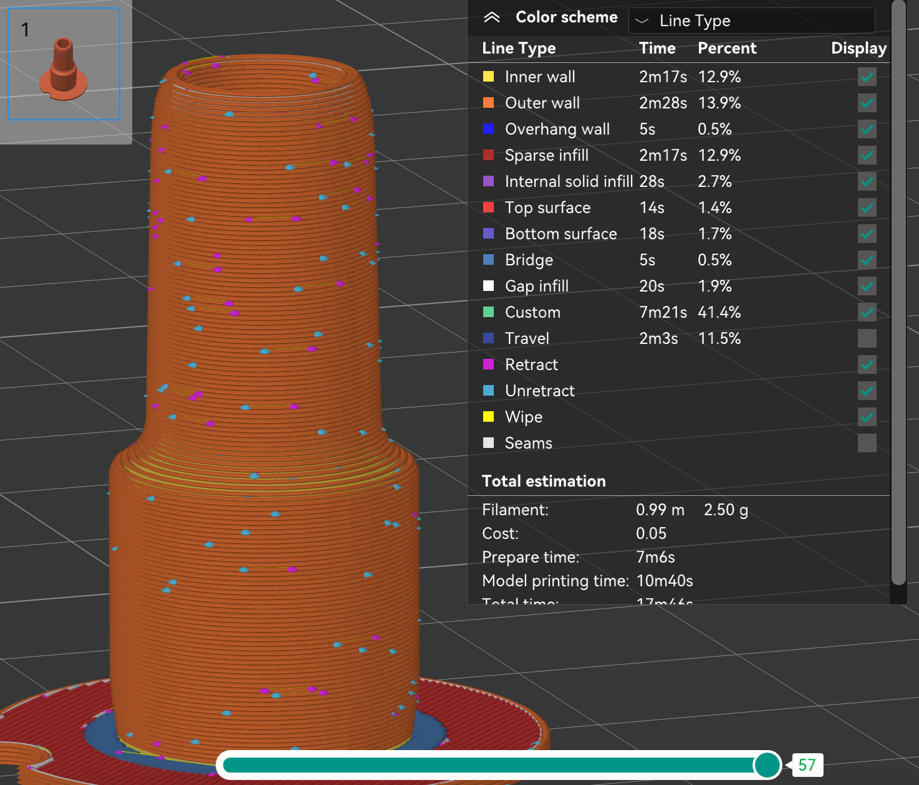Click the Inner wall yellow legend swatch
The image size is (919, 785).
tap(490, 77)
